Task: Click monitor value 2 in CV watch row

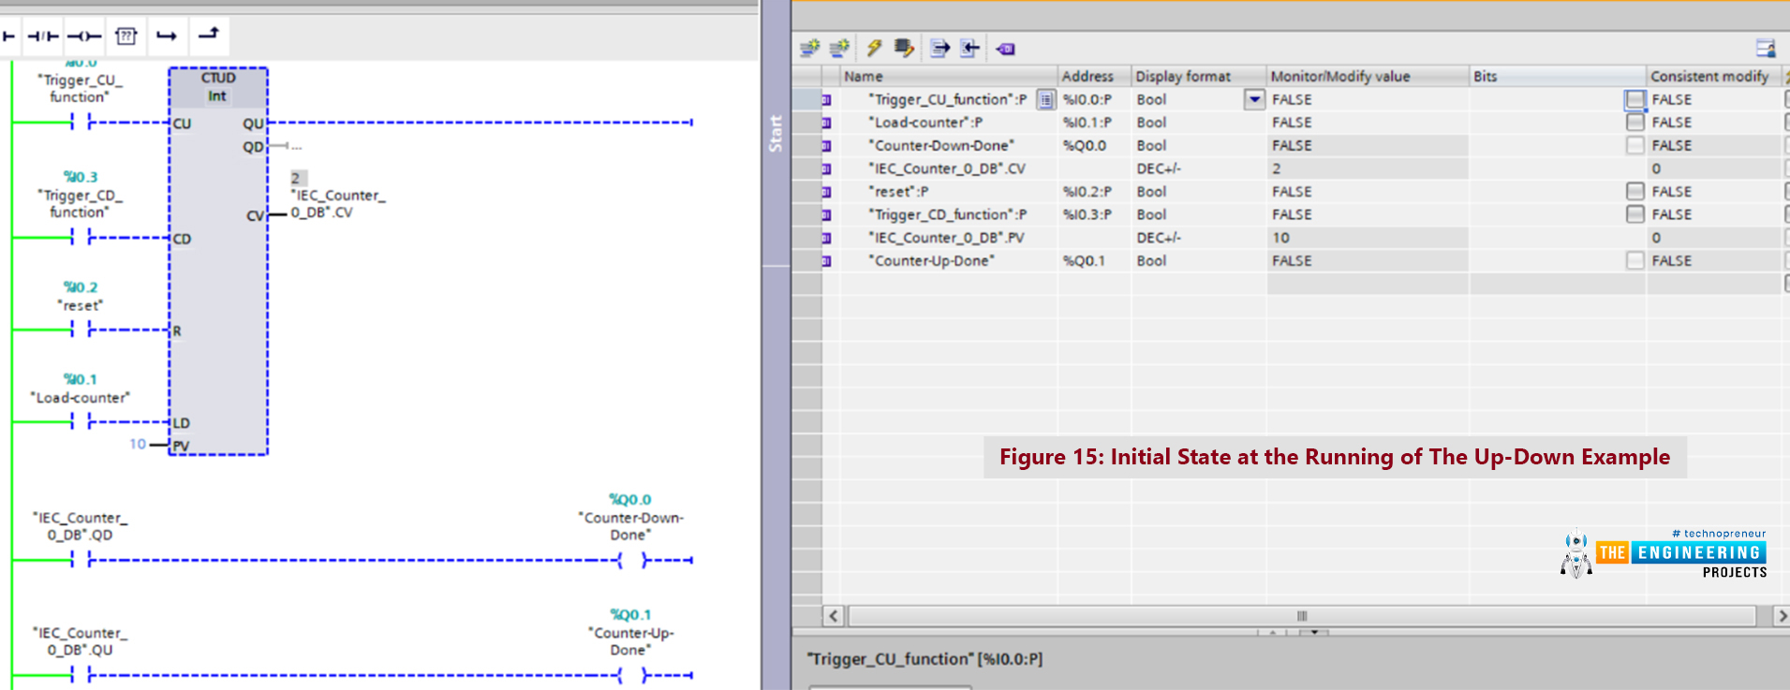Action: tap(1368, 169)
